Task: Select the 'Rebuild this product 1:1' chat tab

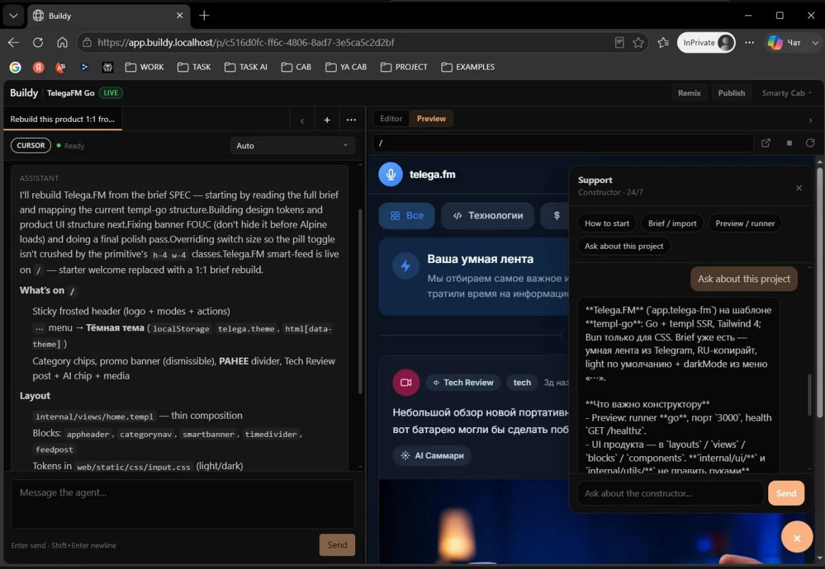Action: (62, 119)
